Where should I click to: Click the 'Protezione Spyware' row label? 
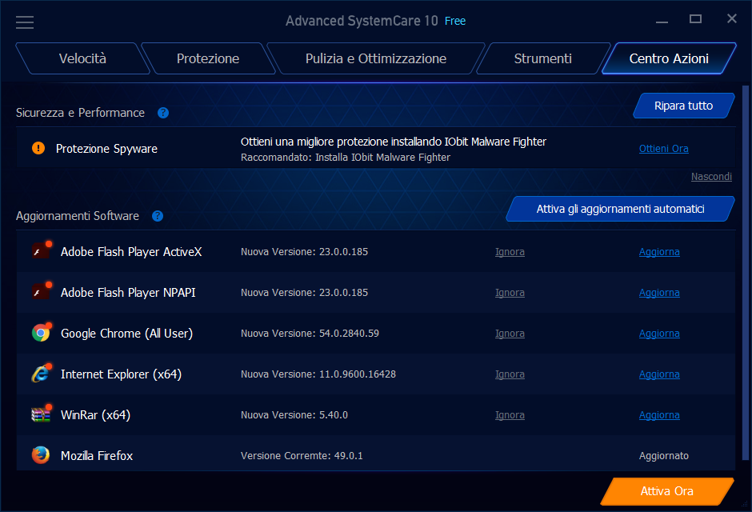click(x=106, y=149)
